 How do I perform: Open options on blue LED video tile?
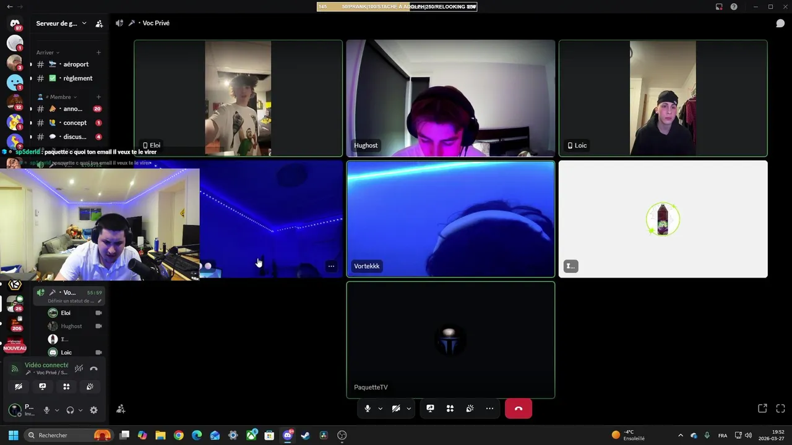(331, 266)
